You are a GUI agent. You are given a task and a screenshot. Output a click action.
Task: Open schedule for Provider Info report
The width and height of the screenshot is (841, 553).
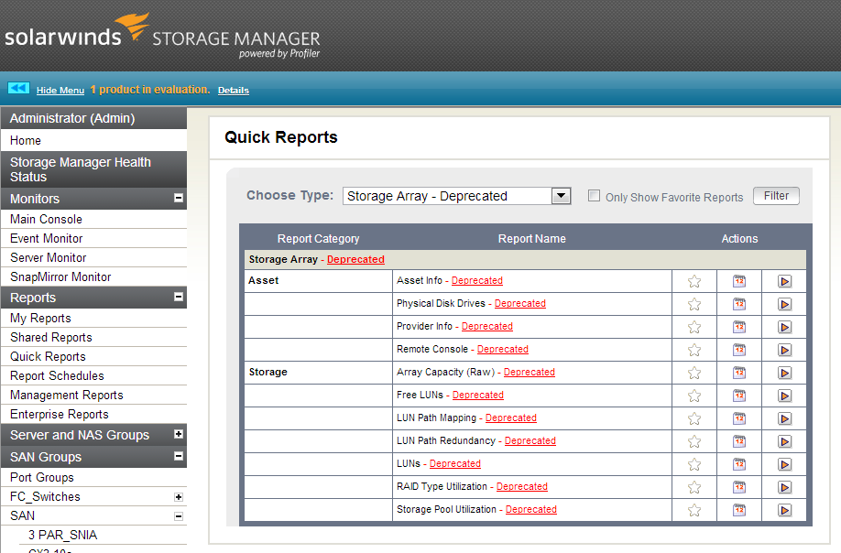[x=739, y=327]
